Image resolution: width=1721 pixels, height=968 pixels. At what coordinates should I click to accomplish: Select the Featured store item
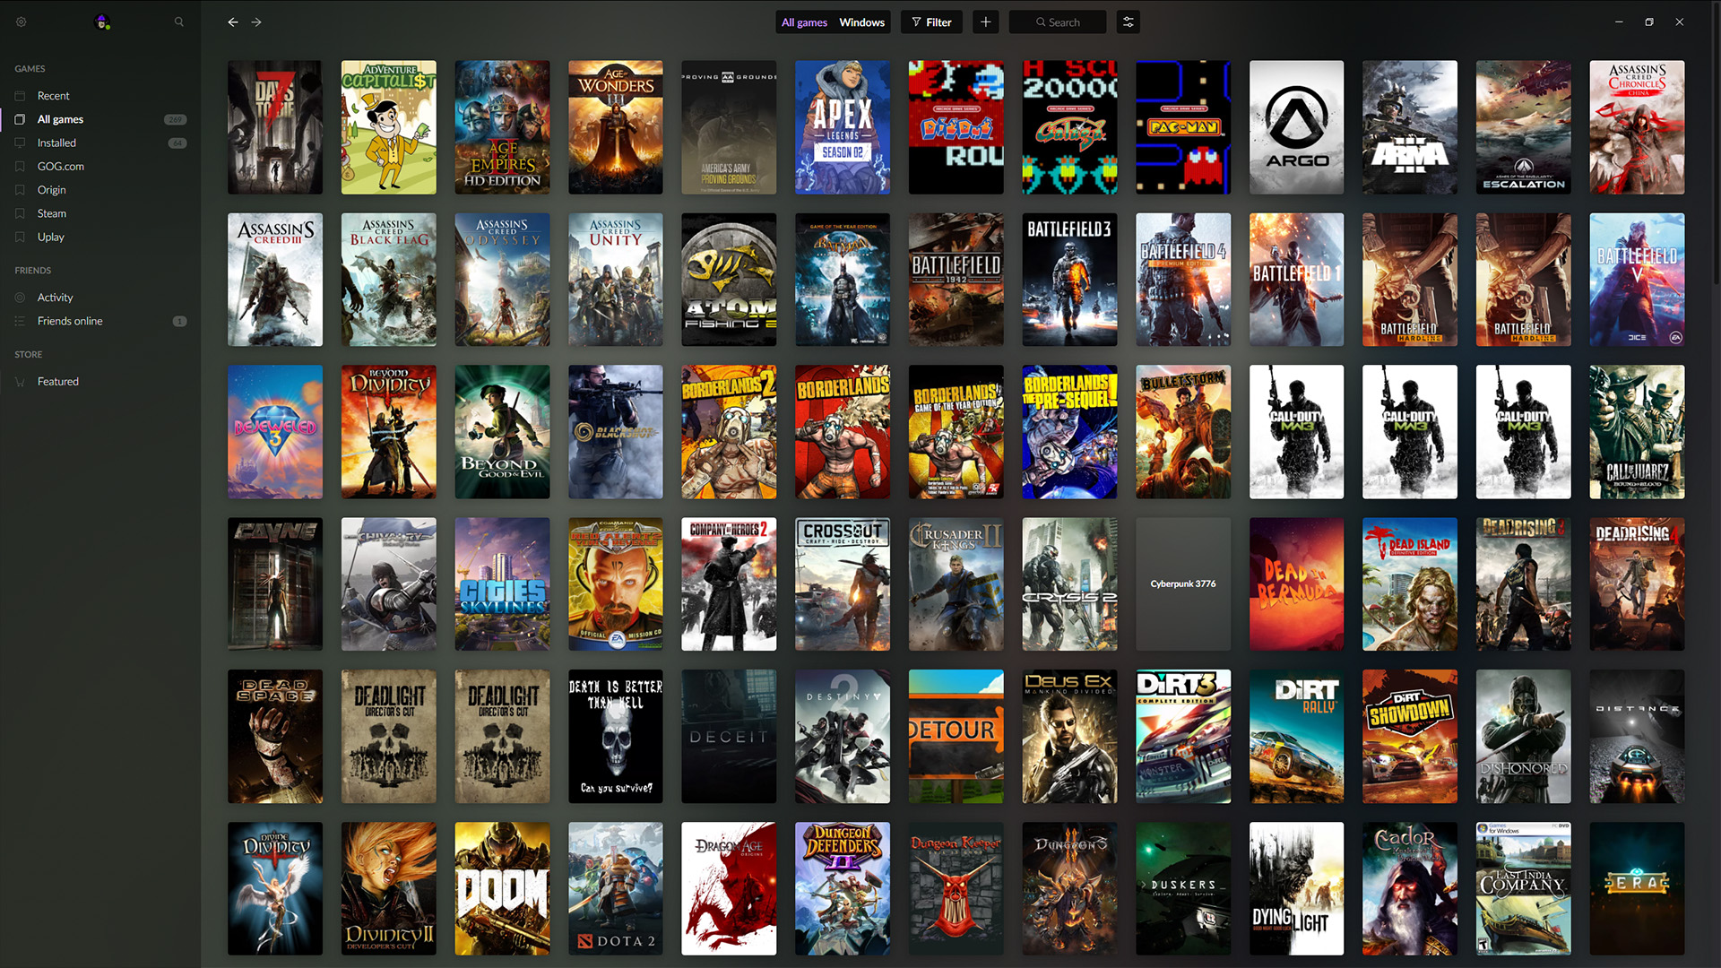click(56, 381)
